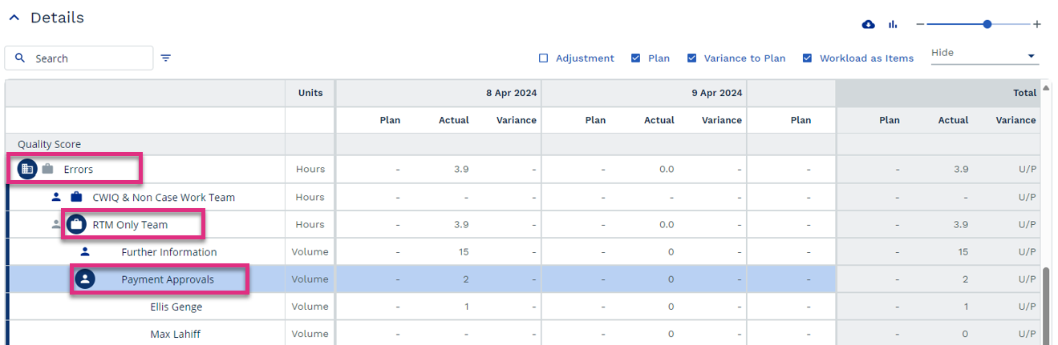Select the Ellis Genge row
Viewport: 1058px width, 345px height.
(523, 307)
